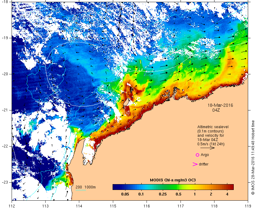
Task: Click the '(0.1m contours)' legend line
Action: (210, 131)
